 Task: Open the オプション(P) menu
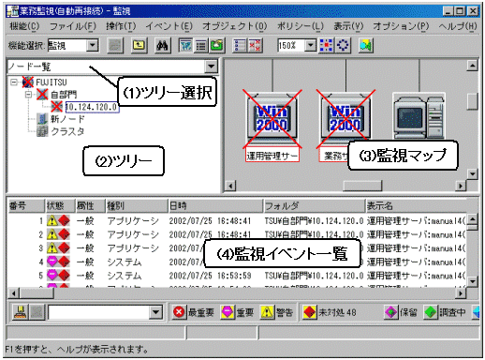click(401, 26)
